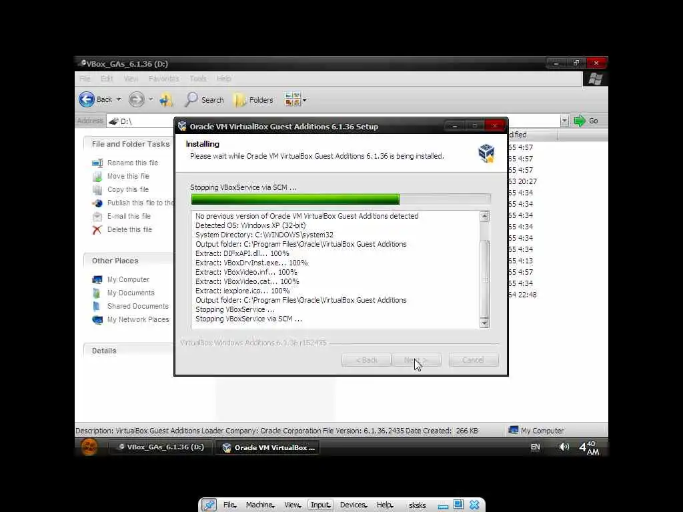Image resolution: width=683 pixels, height=512 pixels.
Task: Click the Cancel button in Setup
Action: tap(474, 360)
